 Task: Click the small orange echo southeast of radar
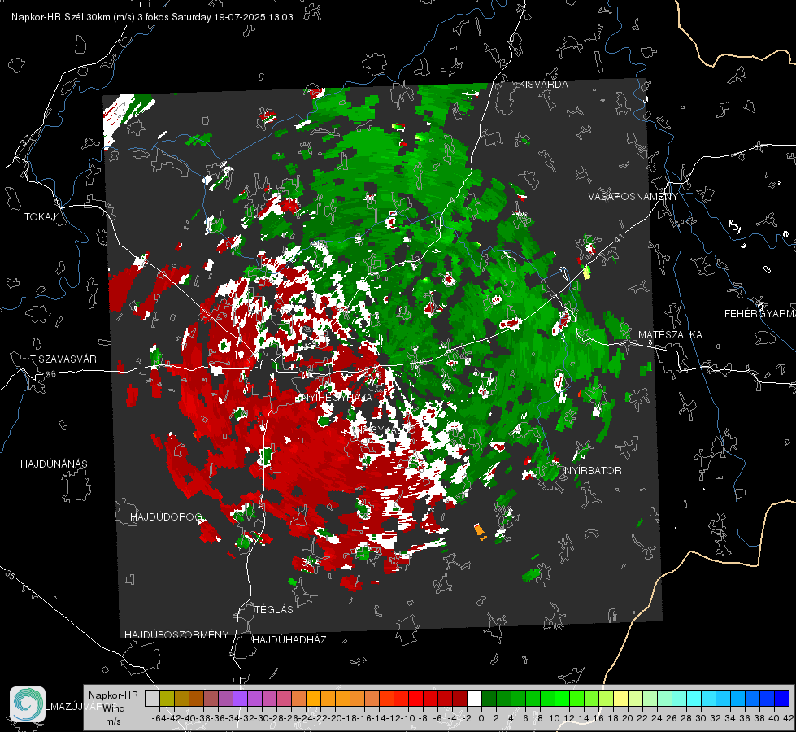[480, 532]
